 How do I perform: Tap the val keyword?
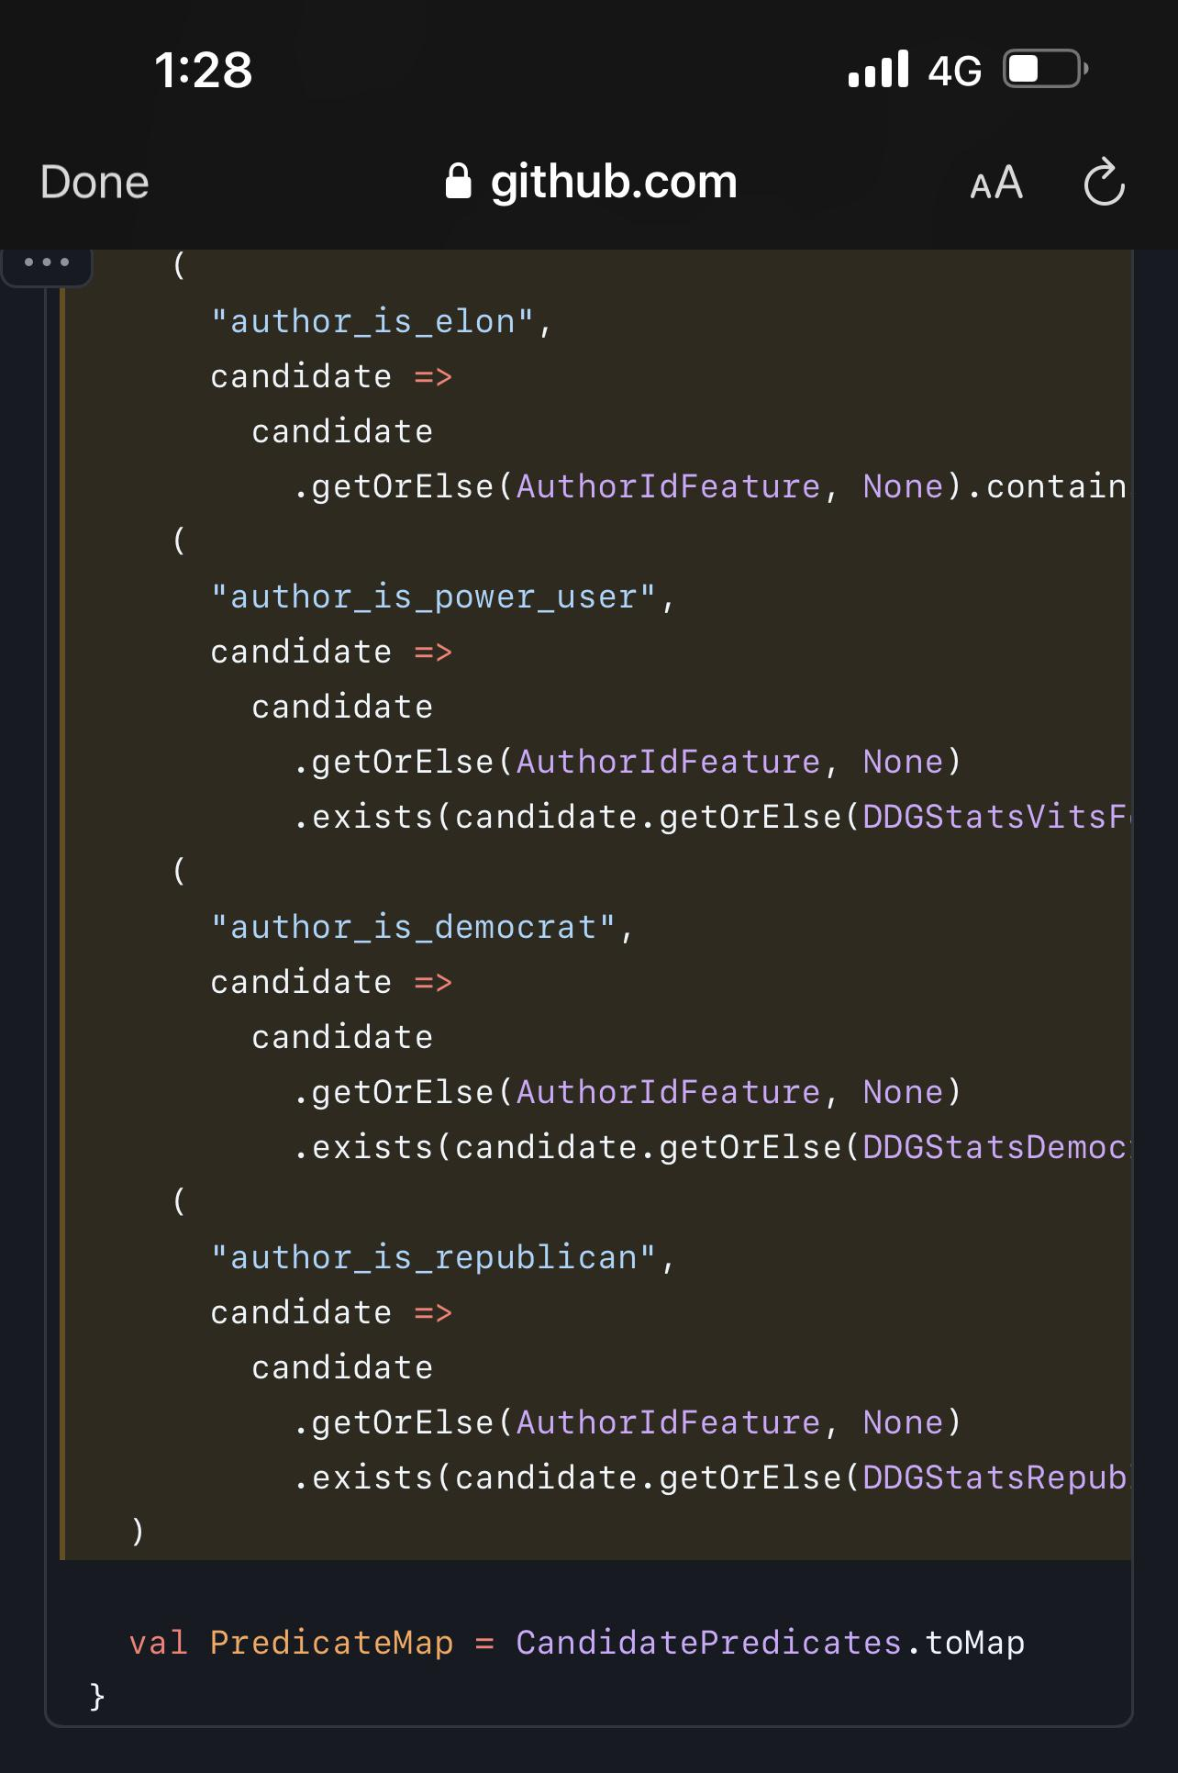click(158, 1643)
